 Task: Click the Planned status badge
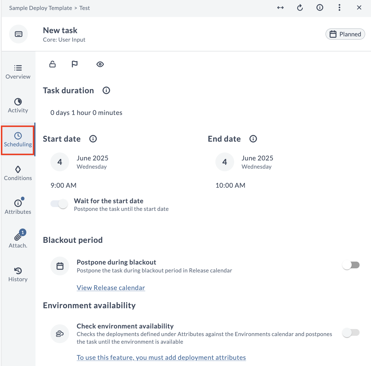tap(345, 34)
